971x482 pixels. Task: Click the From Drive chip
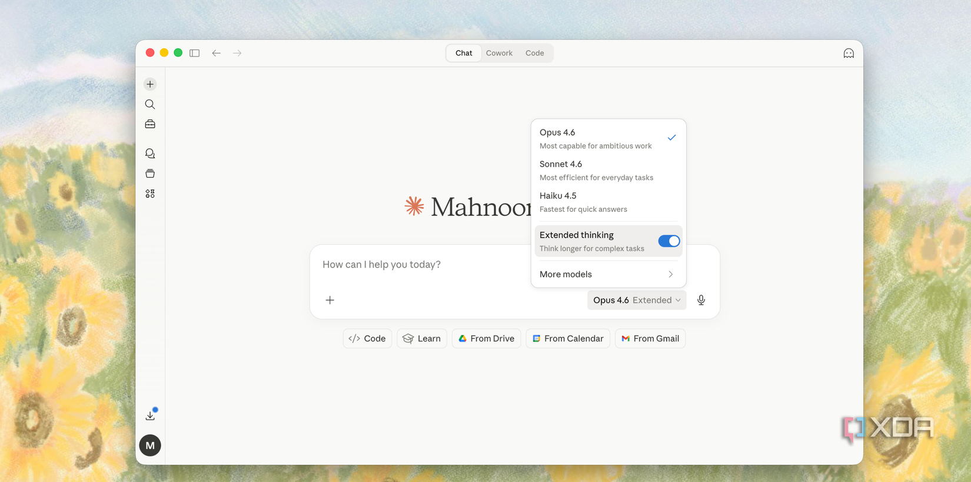[487, 338]
